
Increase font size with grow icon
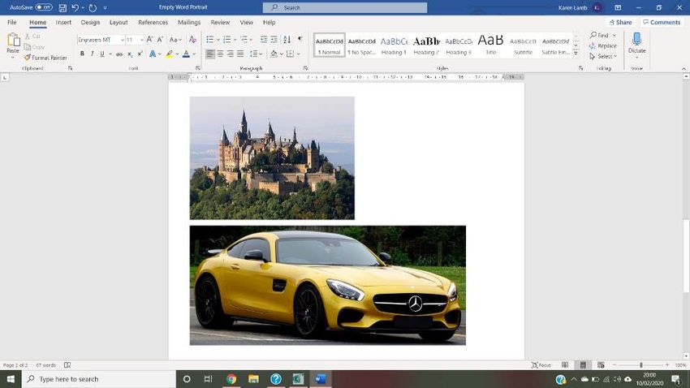coord(149,40)
